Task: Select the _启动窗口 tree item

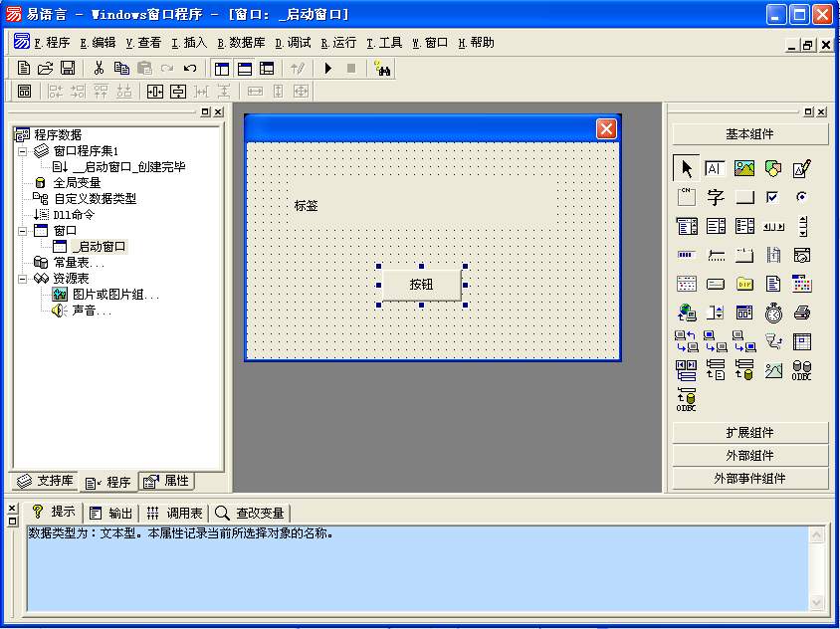Action: (x=100, y=247)
